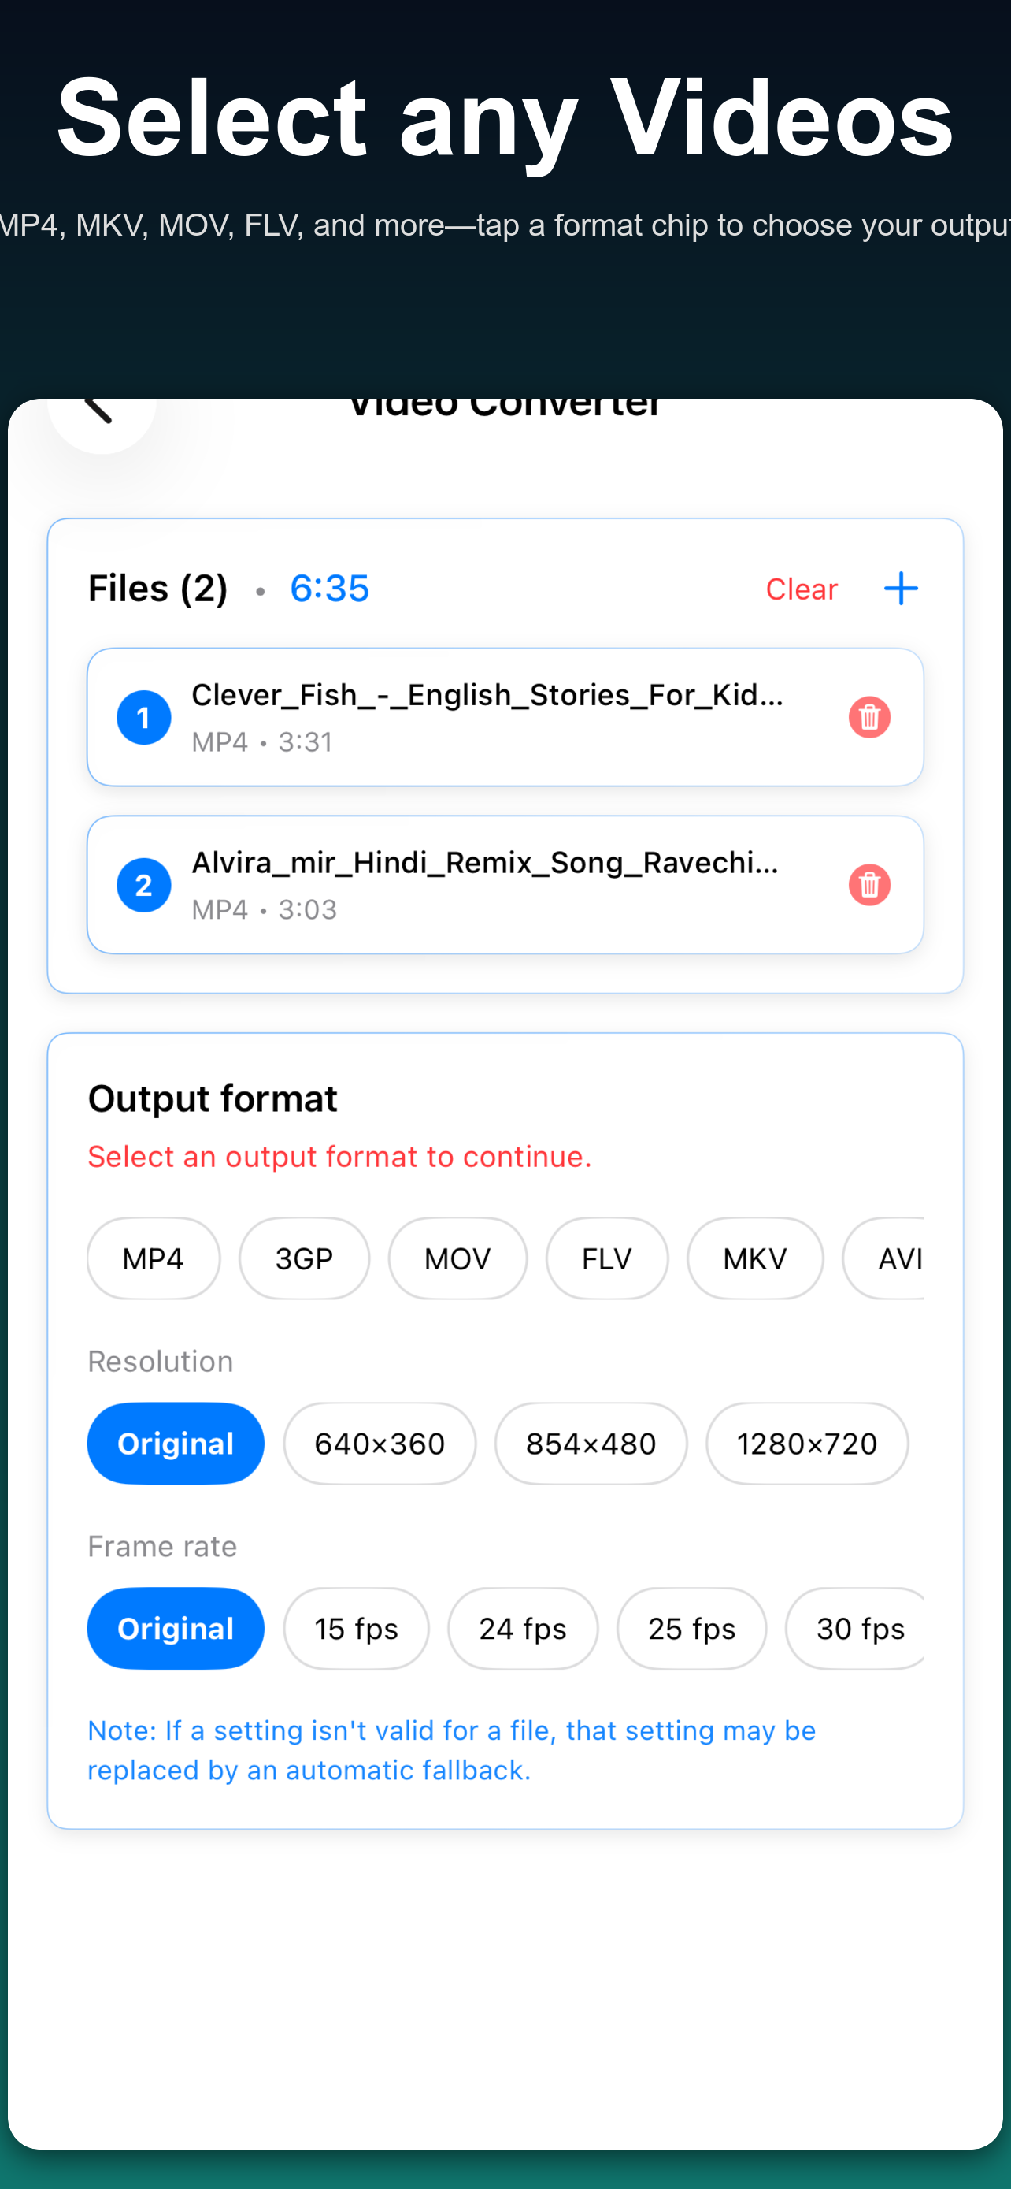The height and width of the screenshot is (2189, 1011).
Task: Select MKV as output format
Action: (754, 1258)
